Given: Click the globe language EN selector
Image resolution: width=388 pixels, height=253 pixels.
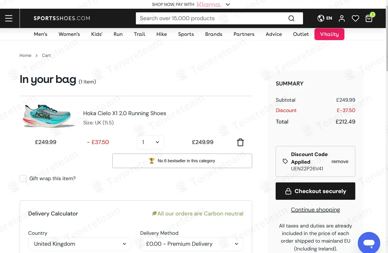Looking at the screenshot, I should [x=325, y=18].
